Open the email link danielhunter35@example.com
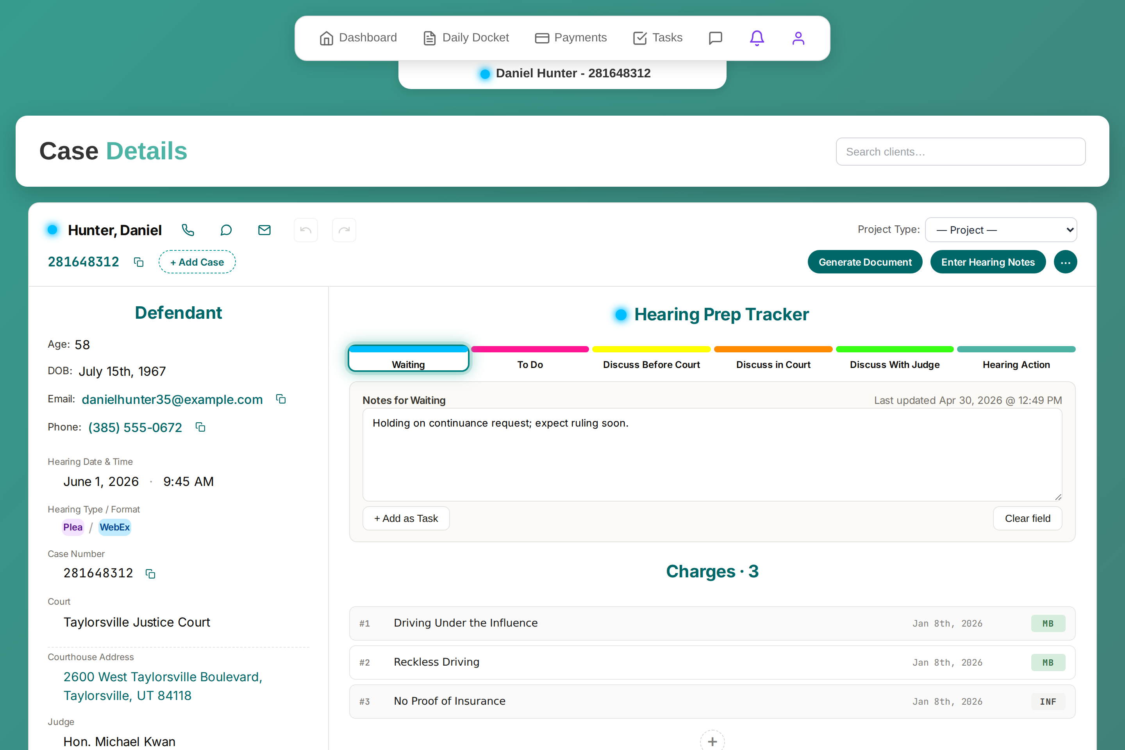This screenshot has width=1125, height=750. (172, 399)
